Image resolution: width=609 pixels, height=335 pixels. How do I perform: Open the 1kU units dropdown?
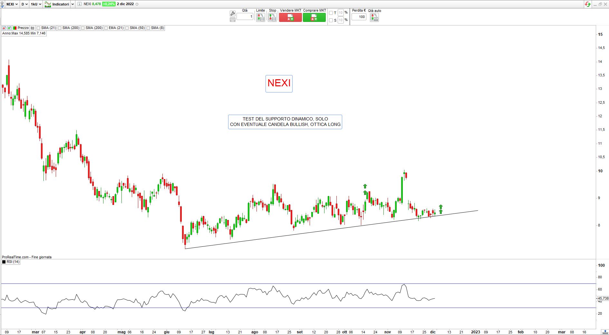[36, 4]
